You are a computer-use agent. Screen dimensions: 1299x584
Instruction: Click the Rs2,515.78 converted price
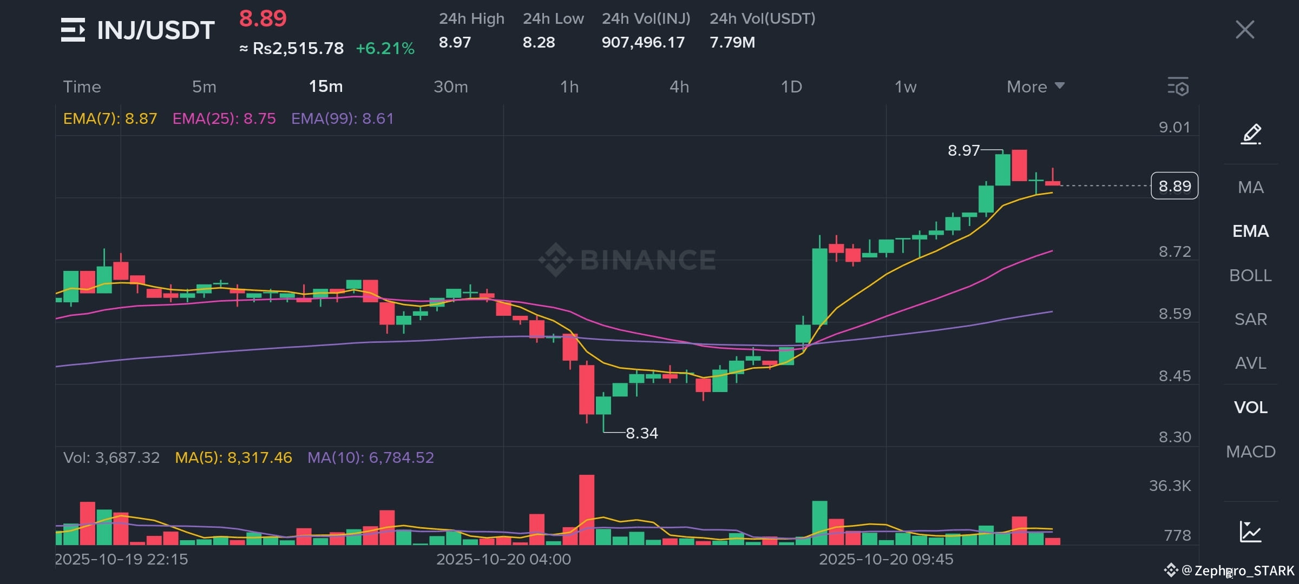point(298,48)
